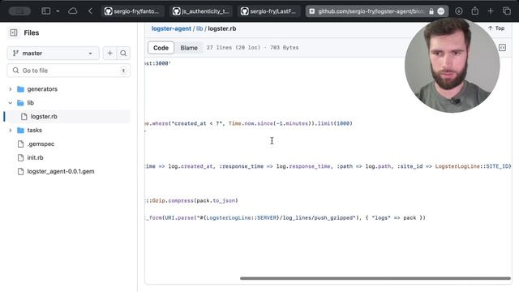Open the init.rb file

point(35,157)
